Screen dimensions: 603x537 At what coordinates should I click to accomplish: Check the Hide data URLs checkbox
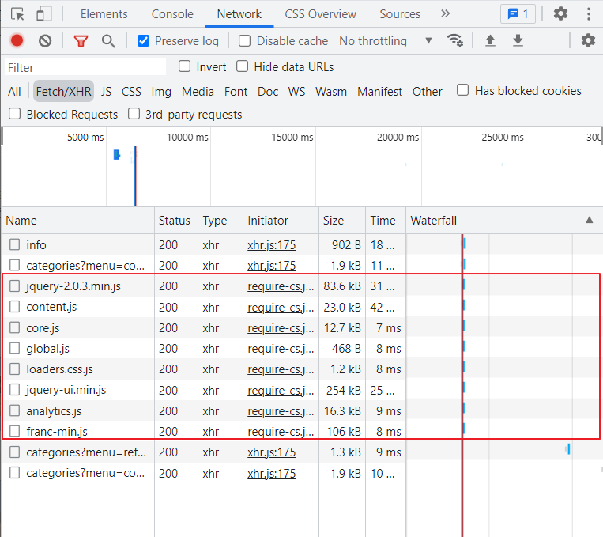(x=243, y=66)
